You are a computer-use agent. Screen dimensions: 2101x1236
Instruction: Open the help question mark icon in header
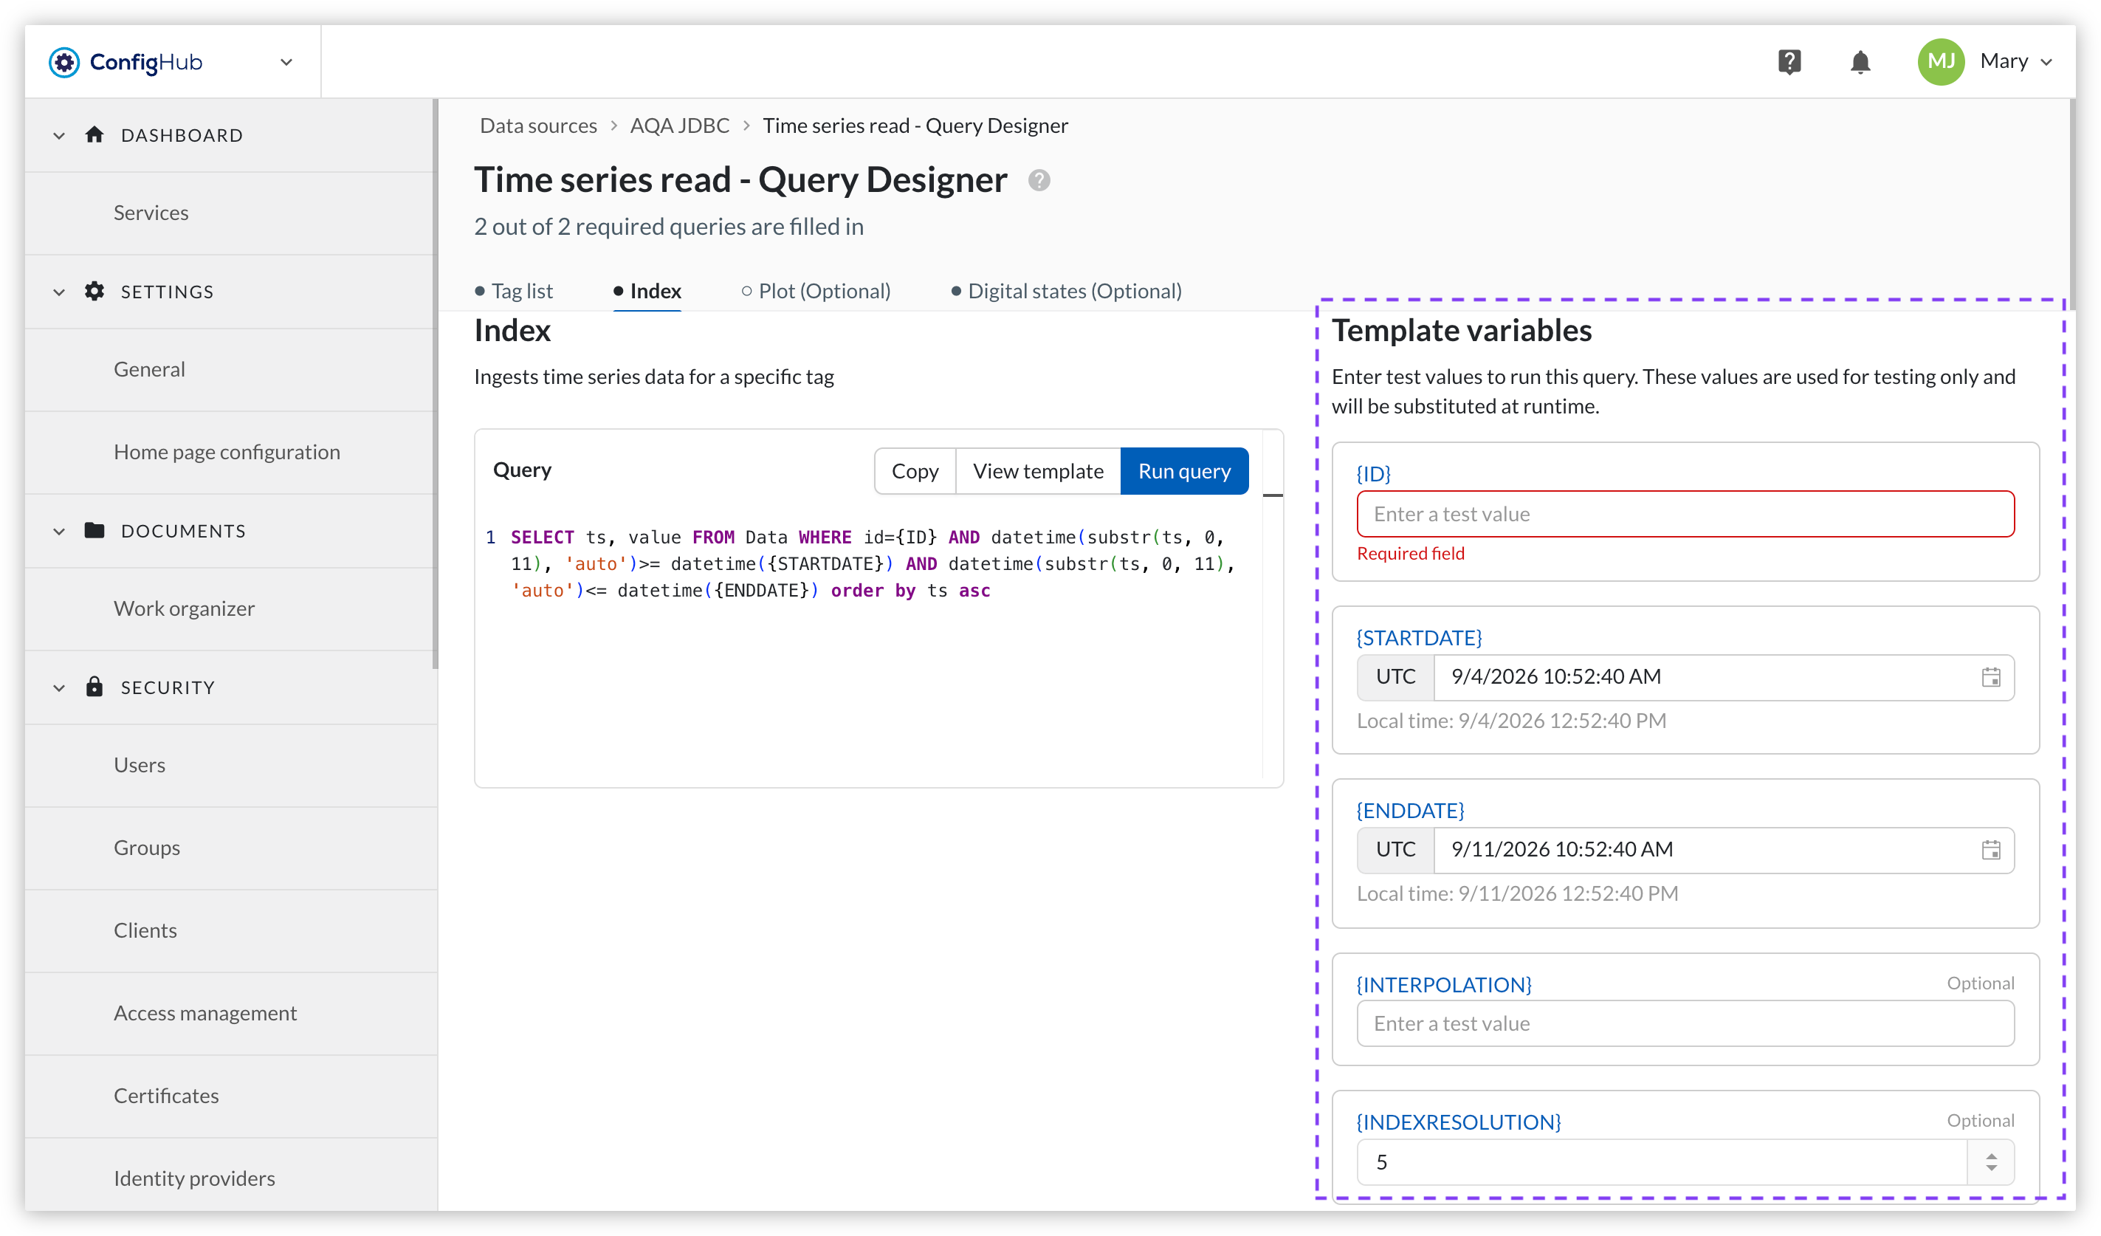(1789, 62)
